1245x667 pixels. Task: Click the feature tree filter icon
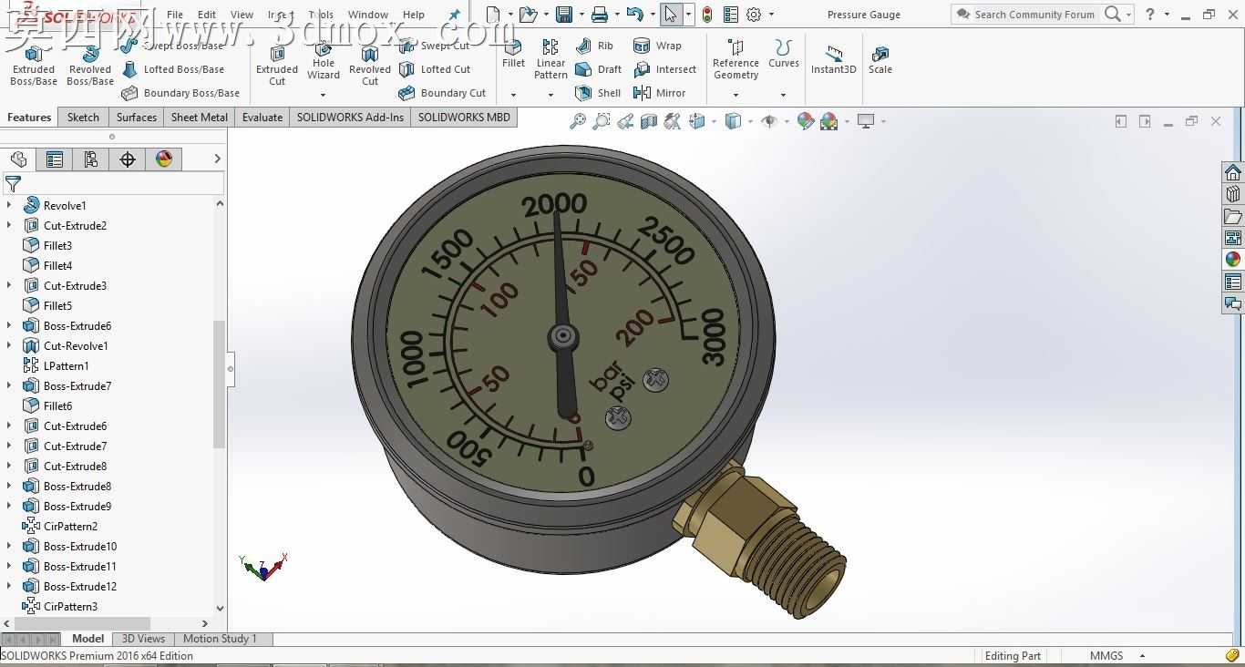click(13, 185)
